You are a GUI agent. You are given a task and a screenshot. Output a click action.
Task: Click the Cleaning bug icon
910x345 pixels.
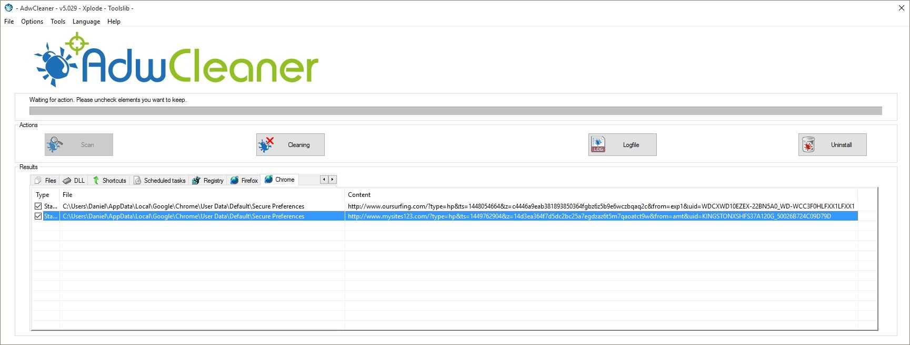coord(266,144)
